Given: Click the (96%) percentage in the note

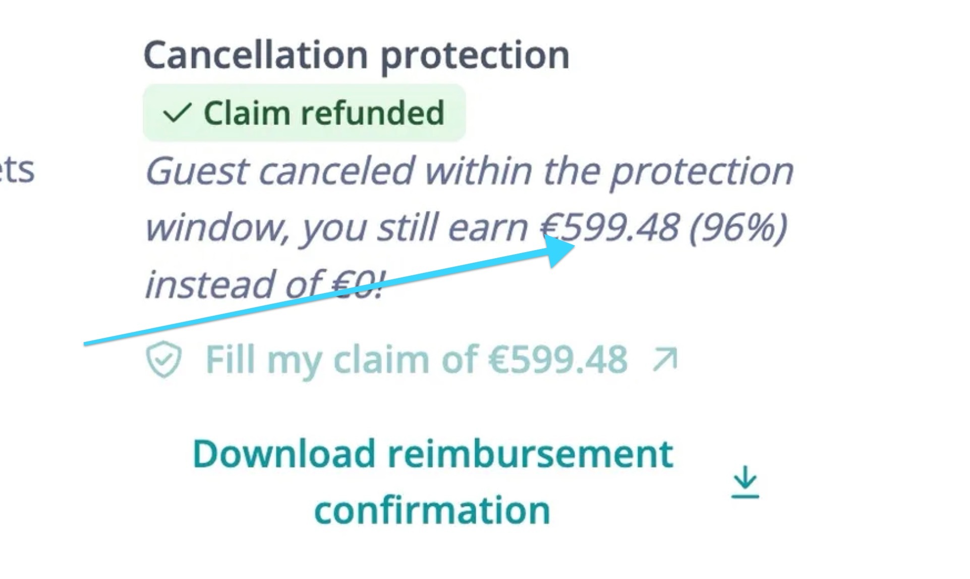Looking at the screenshot, I should click(x=738, y=227).
